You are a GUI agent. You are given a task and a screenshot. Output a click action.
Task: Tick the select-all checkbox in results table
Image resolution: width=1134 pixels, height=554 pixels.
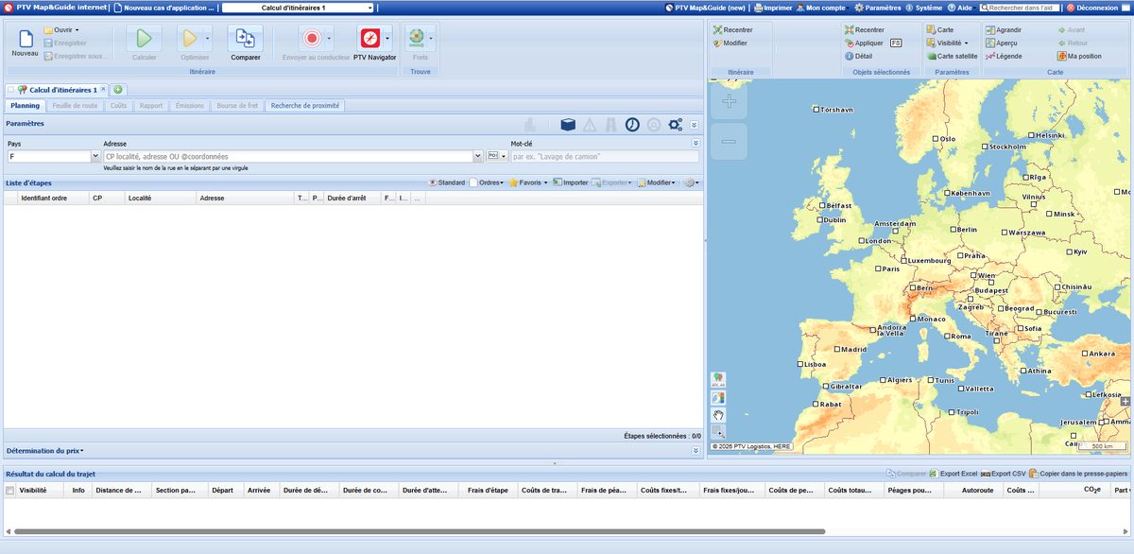(x=10, y=491)
